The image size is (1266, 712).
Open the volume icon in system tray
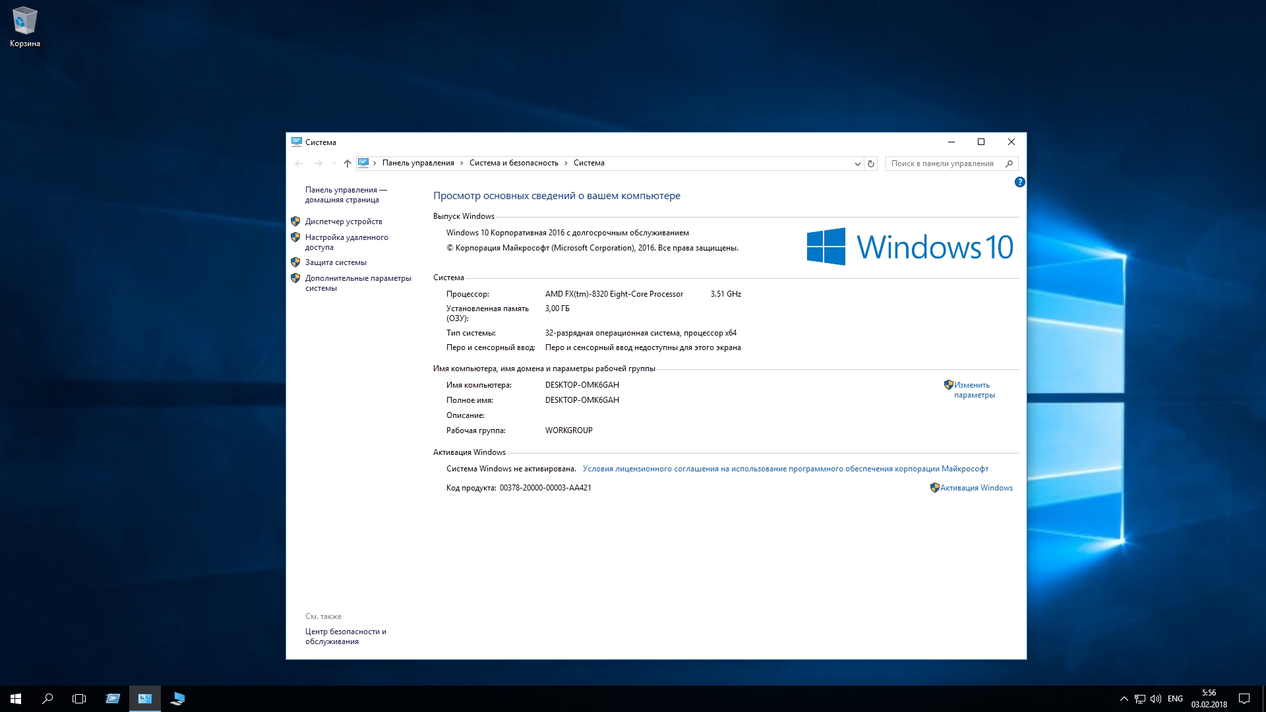(x=1155, y=699)
